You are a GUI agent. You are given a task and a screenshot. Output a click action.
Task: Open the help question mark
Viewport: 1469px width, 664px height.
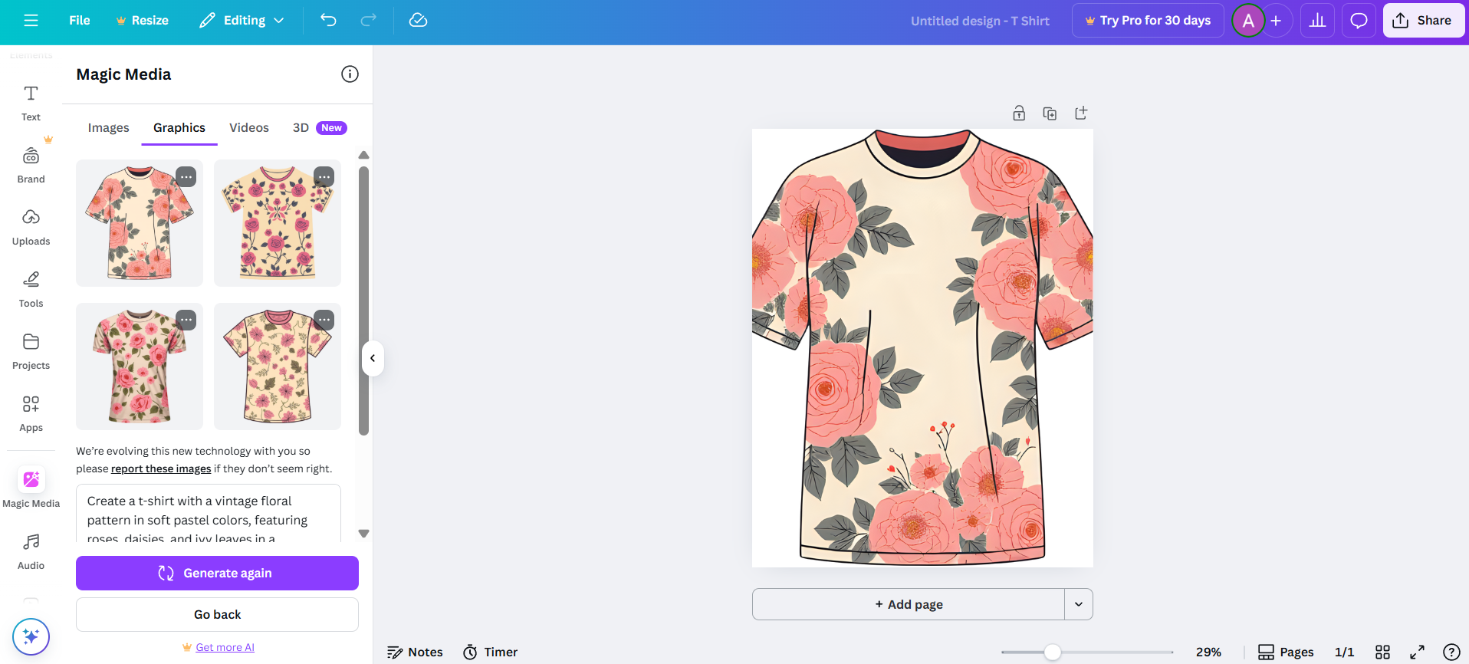[1451, 652]
